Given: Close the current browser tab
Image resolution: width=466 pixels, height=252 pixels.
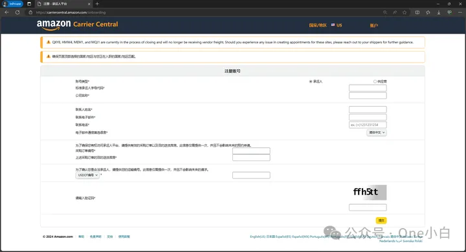Looking at the screenshot, I should click(89, 4).
